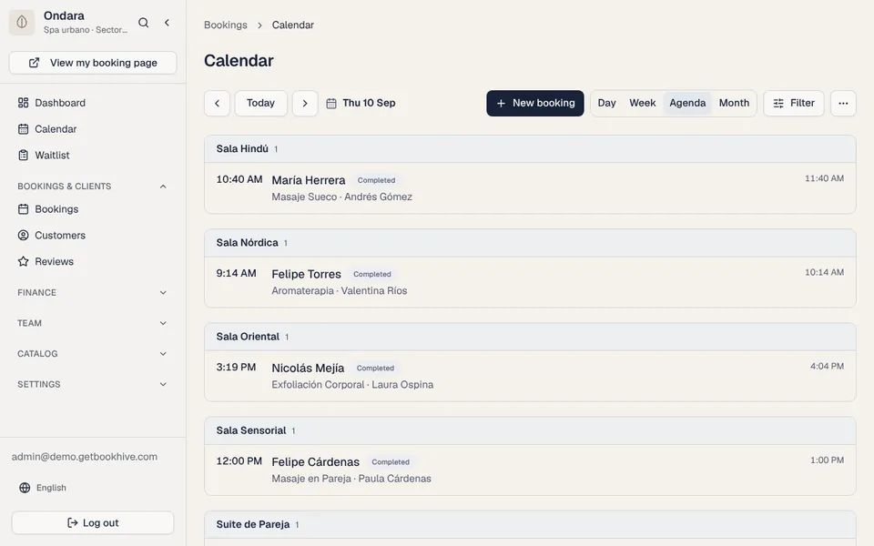Click the filter sliders icon
Image resolution: width=874 pixels, height=546 pixels.
point(778,103)
